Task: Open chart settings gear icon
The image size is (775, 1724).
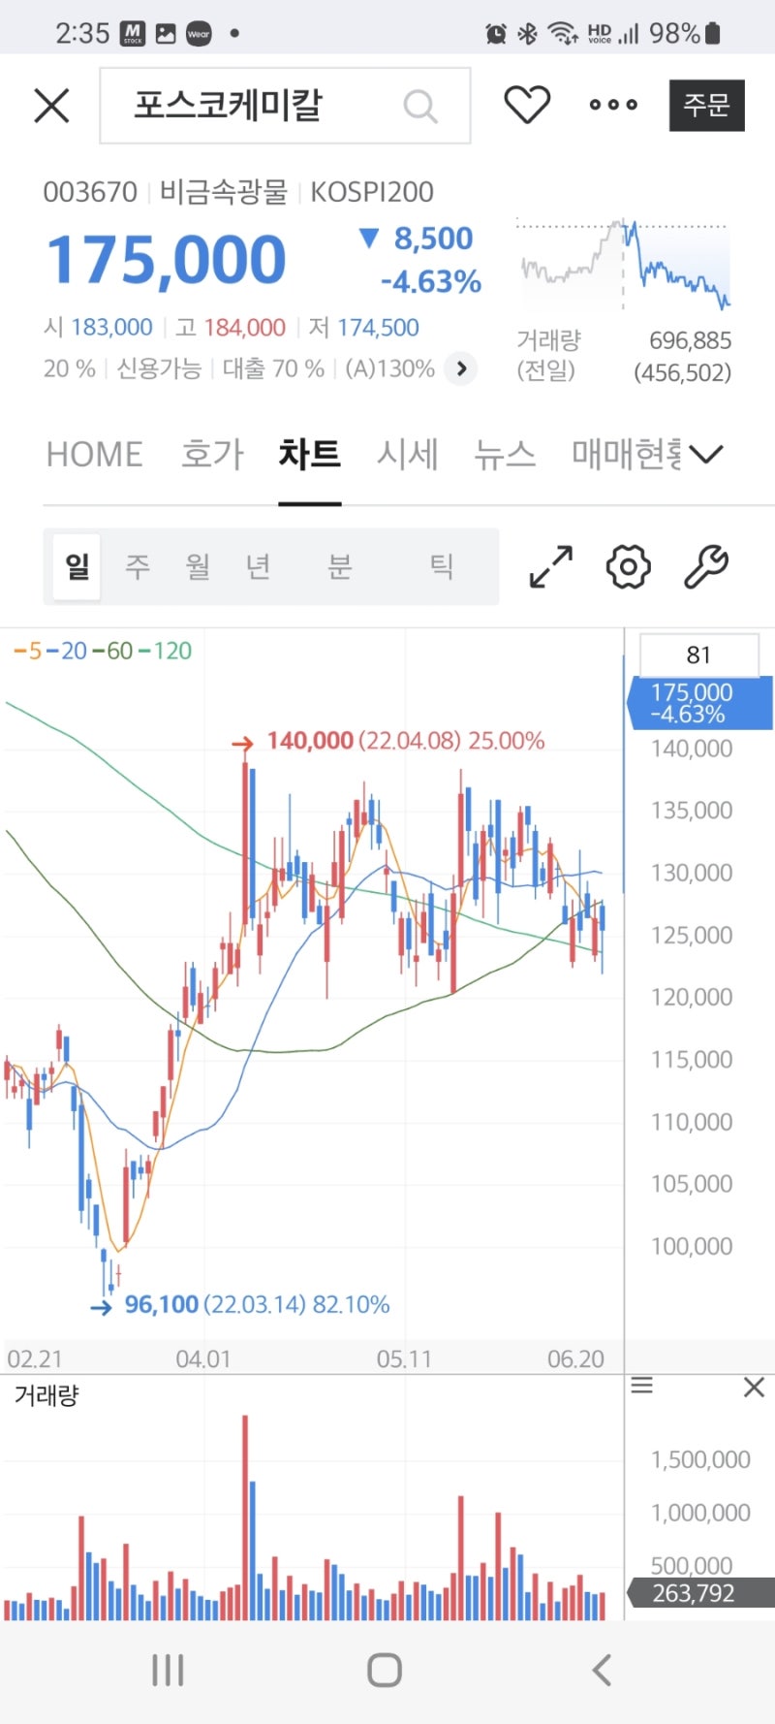Action: pyautogui.click(x=628, y=567)
